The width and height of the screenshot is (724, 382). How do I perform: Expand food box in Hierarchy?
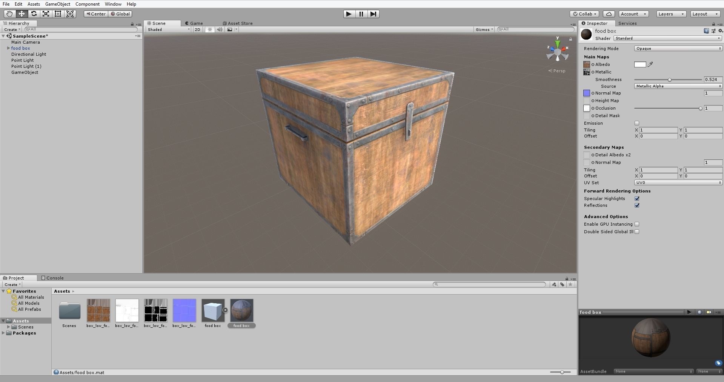pos(8,48)
